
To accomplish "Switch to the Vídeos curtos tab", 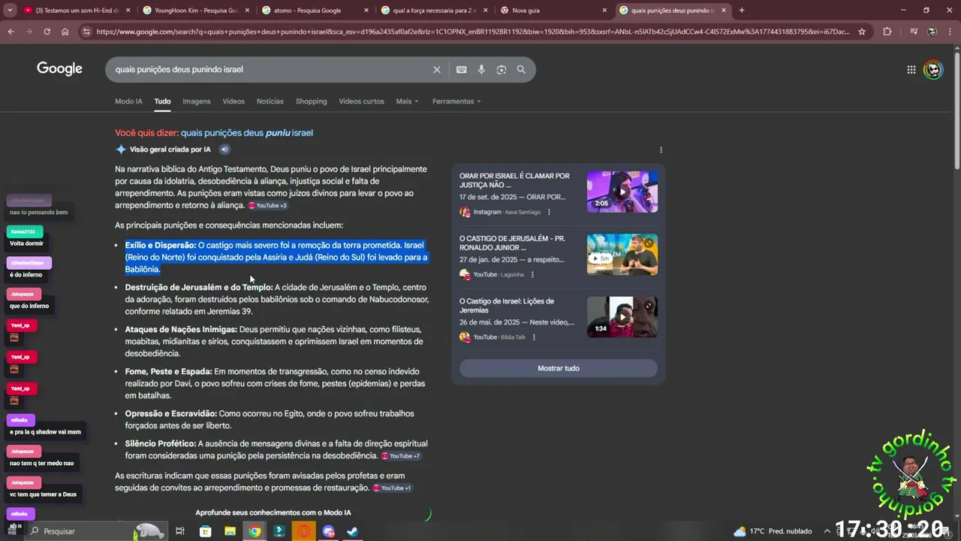I will pos(361,101).
